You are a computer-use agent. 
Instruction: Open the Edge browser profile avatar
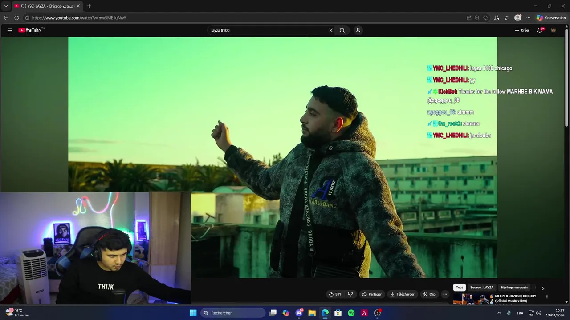pyautogui.click(x=517, y=18)
